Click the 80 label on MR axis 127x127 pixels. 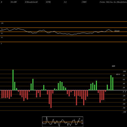pyautogui.click(x=124, y=75)
